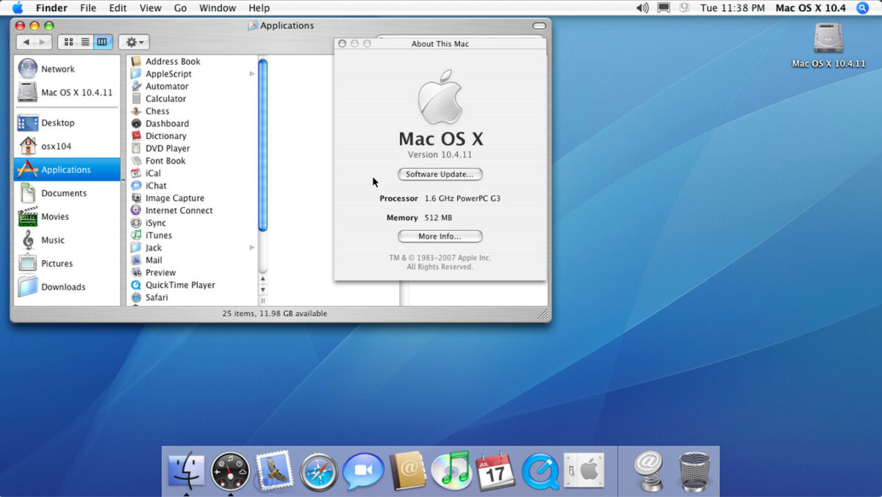Viewport: 882px width, 497px height.
Task: Click the More Info button
Action: [440, 236]
